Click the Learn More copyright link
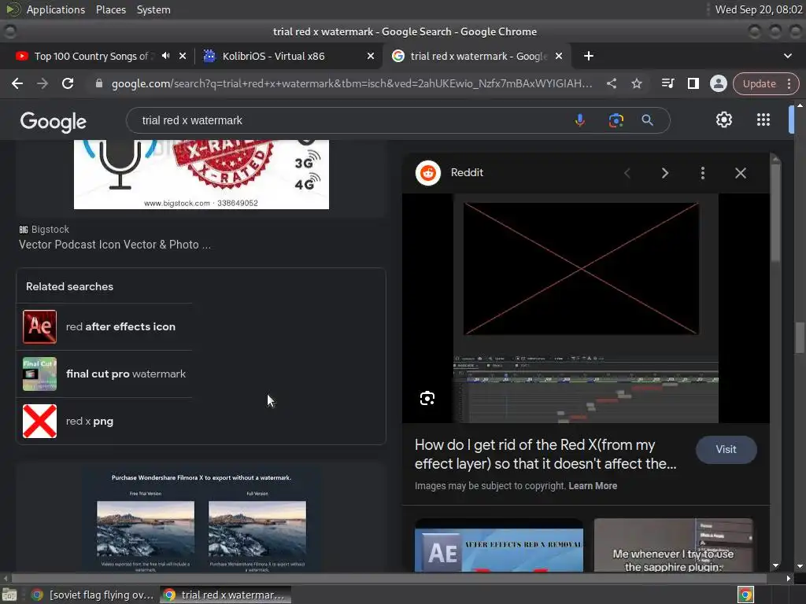The width and height of the screenshot is (806, 604). tap(593, 486)
